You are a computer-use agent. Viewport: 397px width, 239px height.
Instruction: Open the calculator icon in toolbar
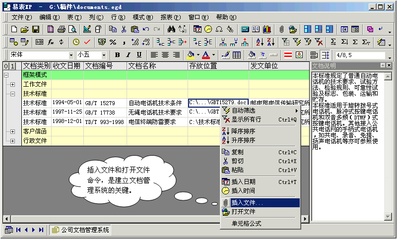pyautogui.click(x=245, y=29)
